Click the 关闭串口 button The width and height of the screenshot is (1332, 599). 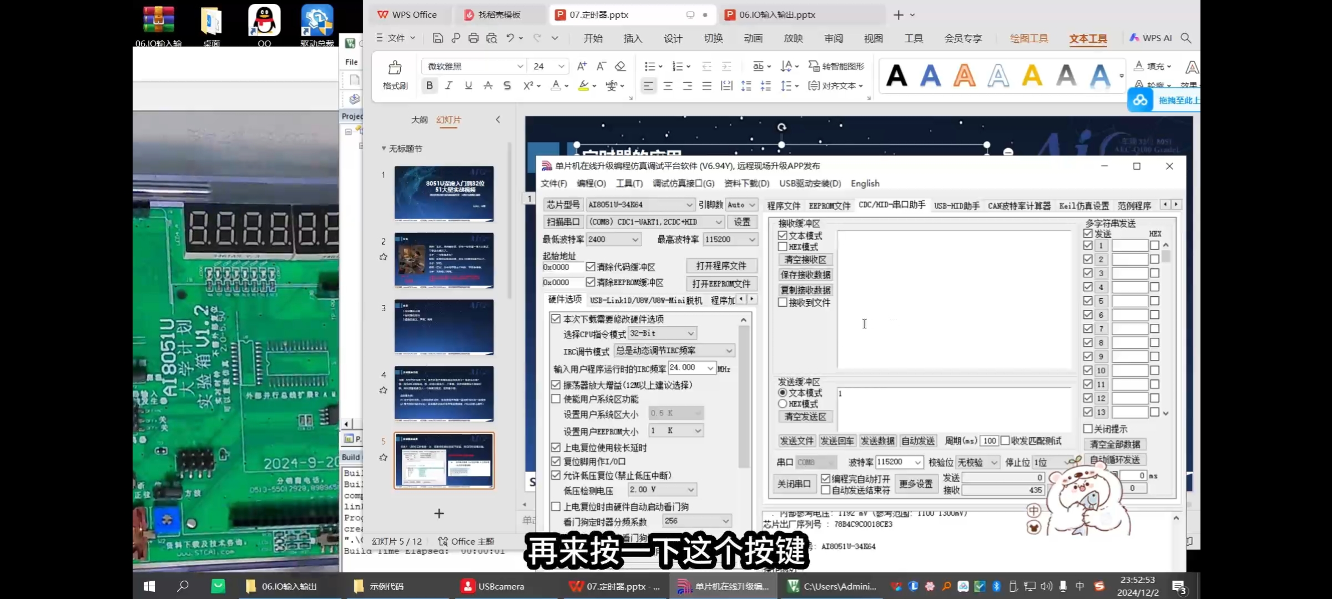click(x=794, y=484)
